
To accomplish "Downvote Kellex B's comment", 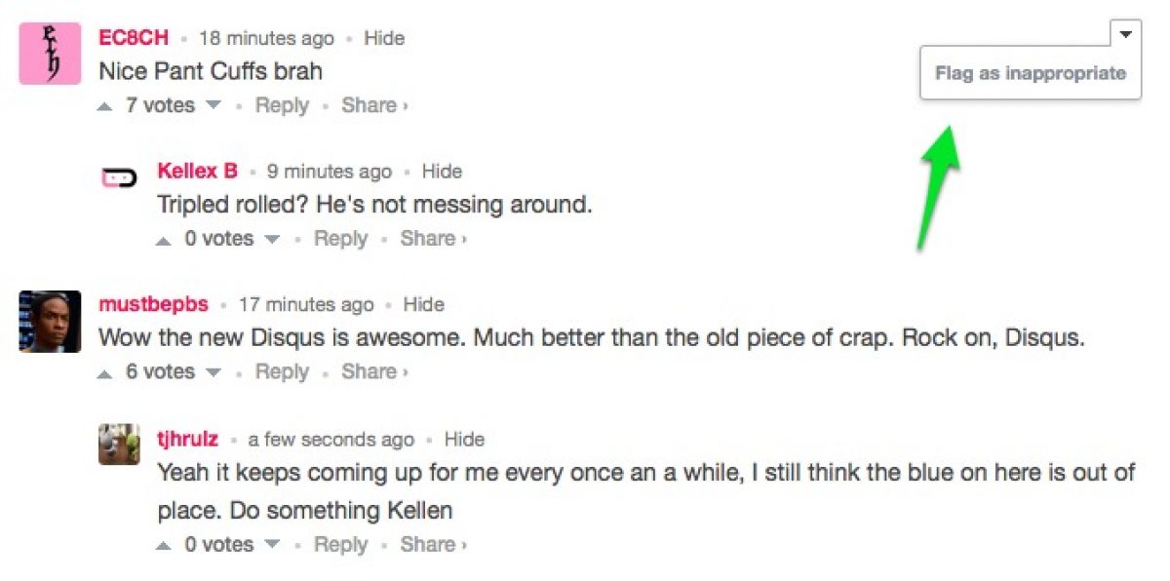I will 272,240.
